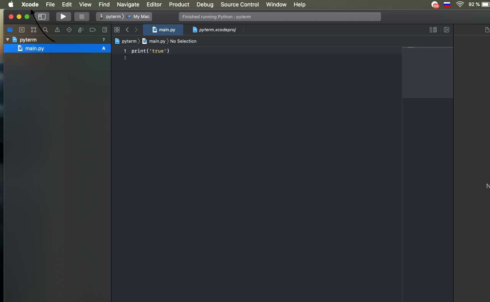Open the Product menu
Screen dimensions: 490x302
[x=179, y=4]
